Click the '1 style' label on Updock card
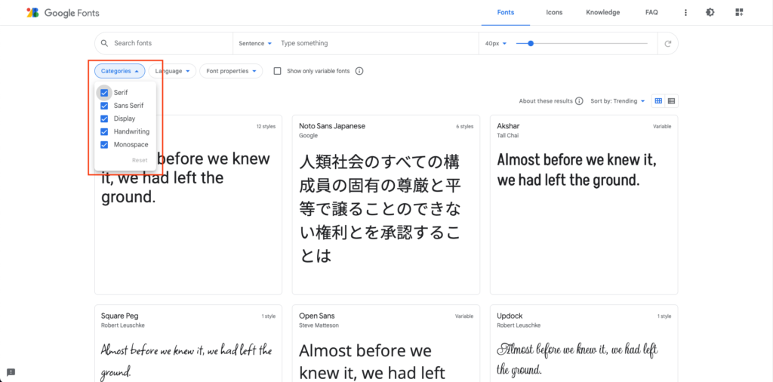 tap(664, 316)
